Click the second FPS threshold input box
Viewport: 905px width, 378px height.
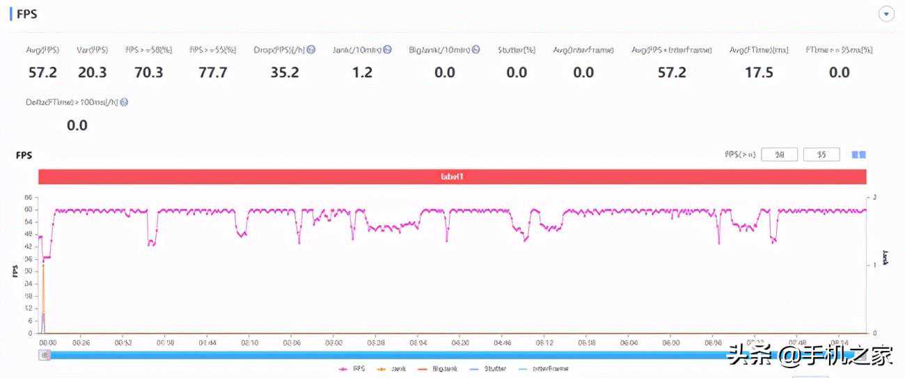coord(821,155)
